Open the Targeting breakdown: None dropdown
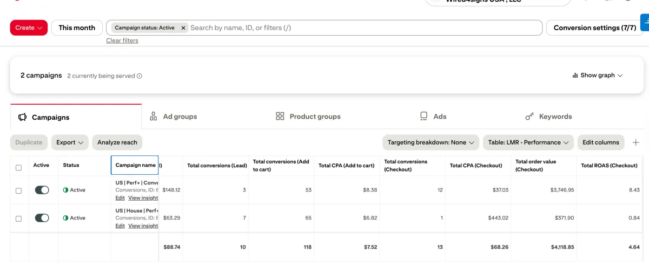 431,142
